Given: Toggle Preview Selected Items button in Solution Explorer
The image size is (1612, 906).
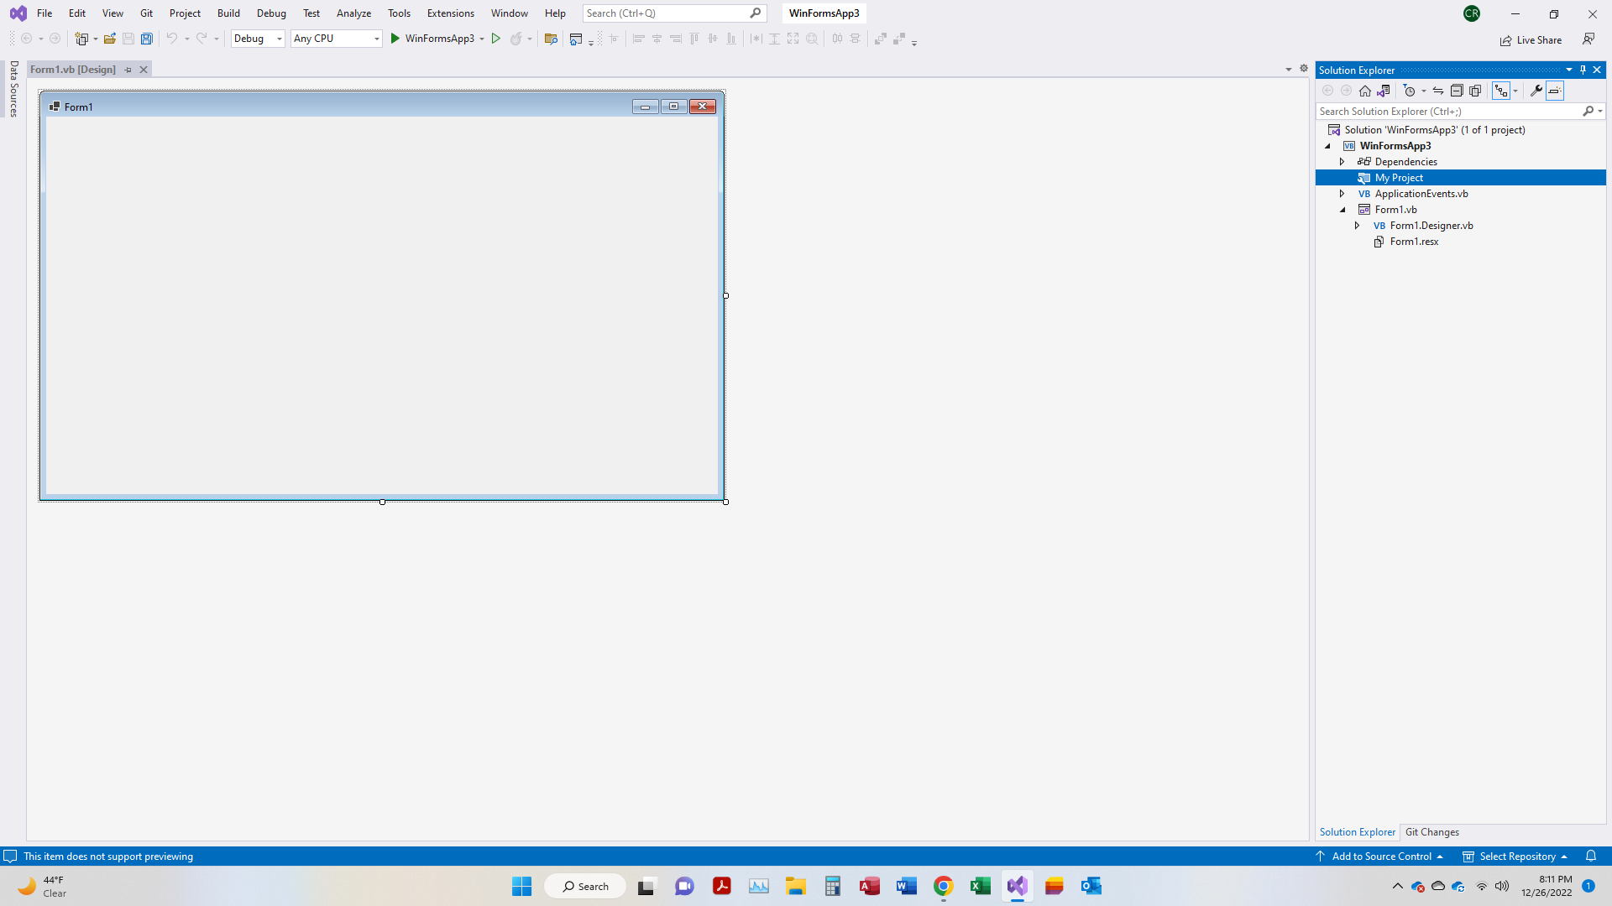Looking at the screenshot, I should [1555, 91].
